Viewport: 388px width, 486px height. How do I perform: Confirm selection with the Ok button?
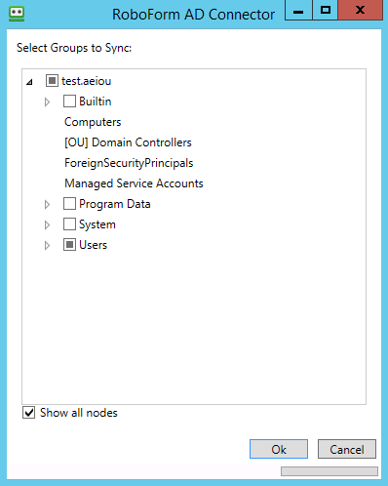[279, 449]
